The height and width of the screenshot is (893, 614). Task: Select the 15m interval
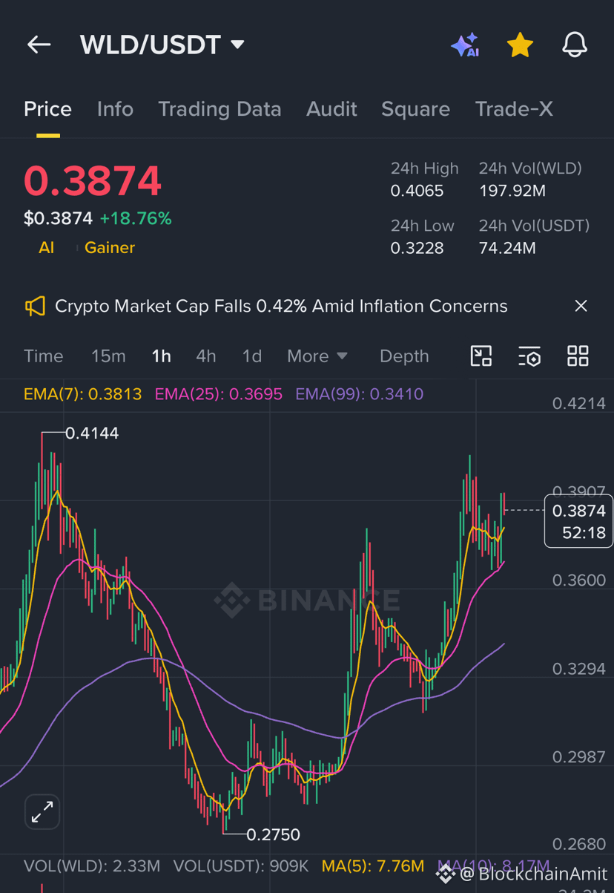[x=108, y=356]
